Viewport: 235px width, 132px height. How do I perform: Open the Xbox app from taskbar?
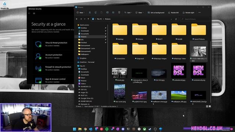(144, 129)
